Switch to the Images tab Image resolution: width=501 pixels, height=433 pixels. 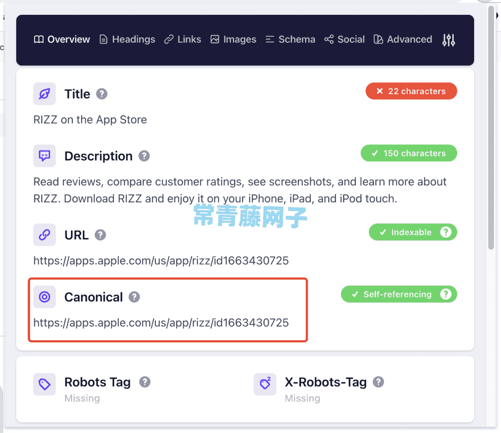click(x=233, y=39)
